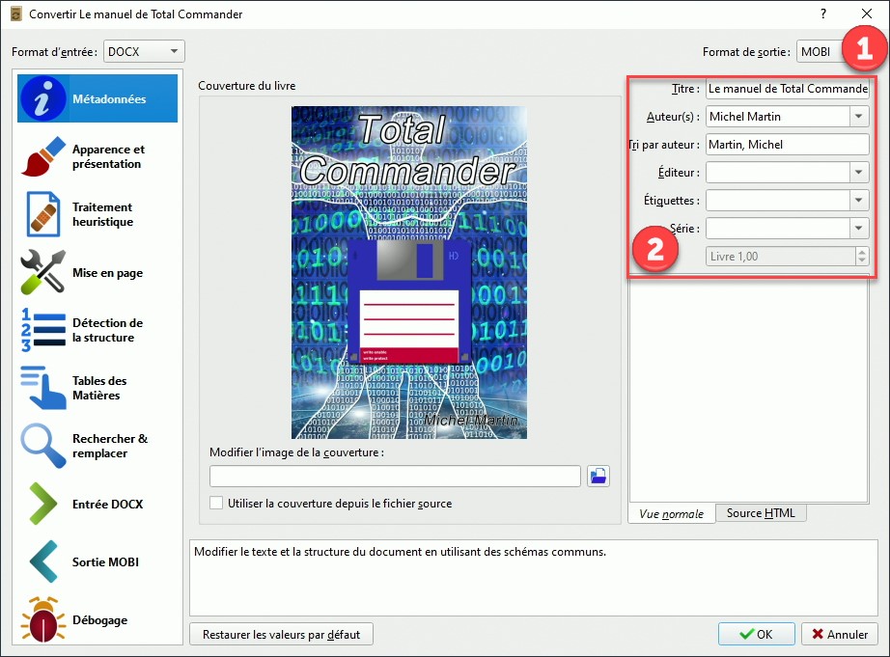Open the Métadonnées section icon
890x657 pixels.
[42, 98]
